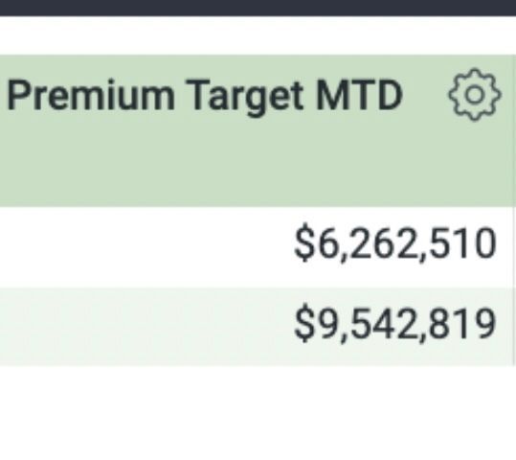Click blank space left of $9,542,819
This screenshot has width=516, height=460.
point(145,327)
